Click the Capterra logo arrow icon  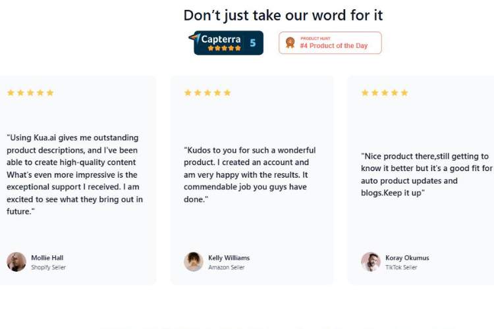[x=195, y=39]
